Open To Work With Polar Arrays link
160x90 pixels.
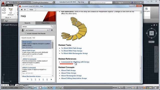(72, 51)
